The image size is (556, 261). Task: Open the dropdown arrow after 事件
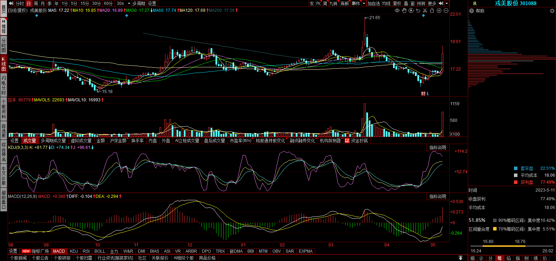pos(364,3)
